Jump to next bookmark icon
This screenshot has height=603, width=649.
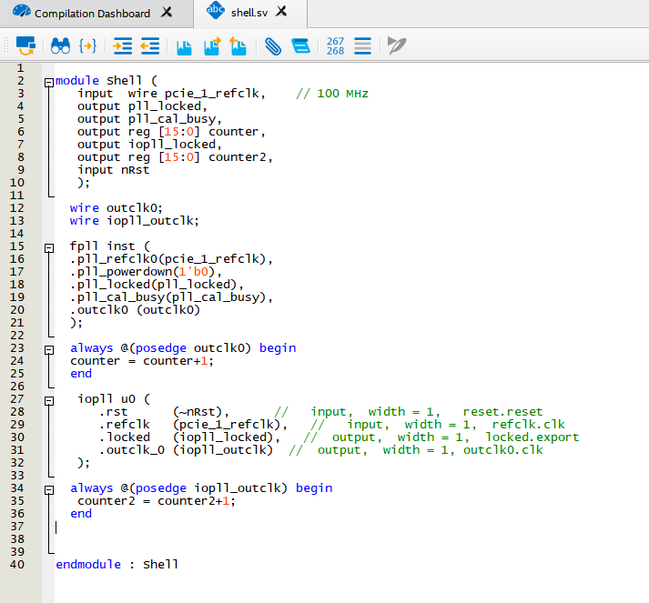[212, 45]
